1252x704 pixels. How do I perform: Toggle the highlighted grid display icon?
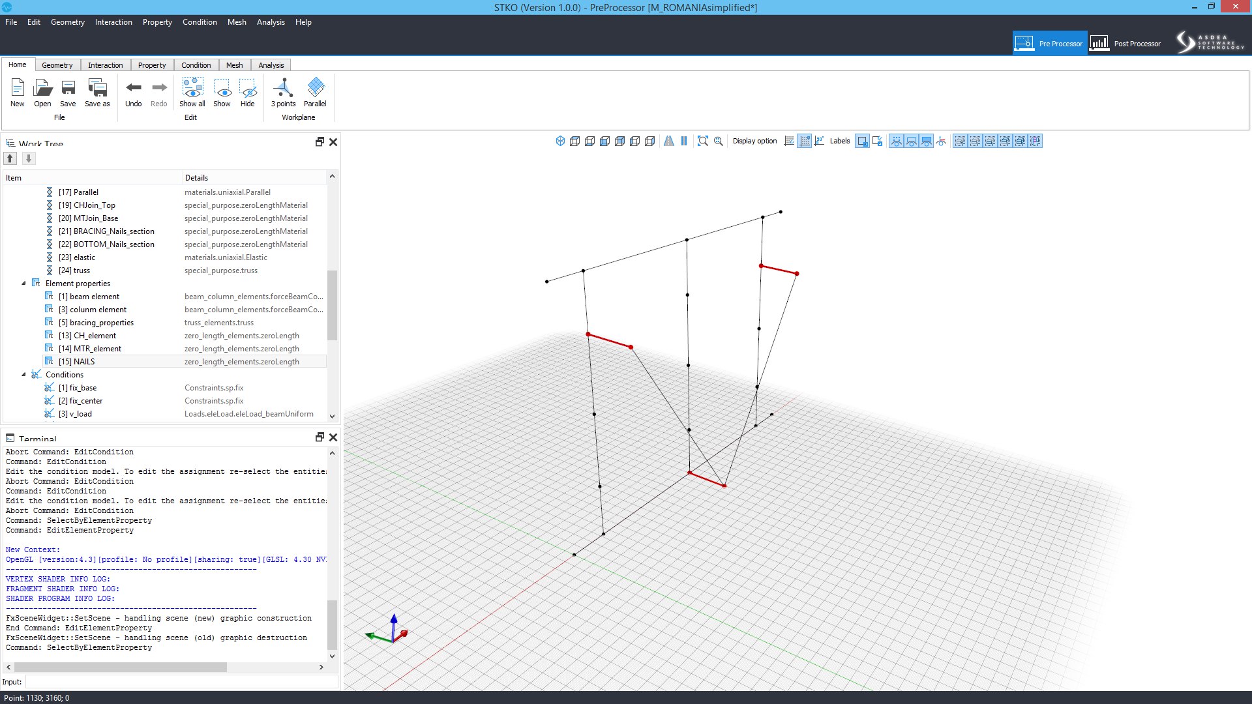point(805,141)
